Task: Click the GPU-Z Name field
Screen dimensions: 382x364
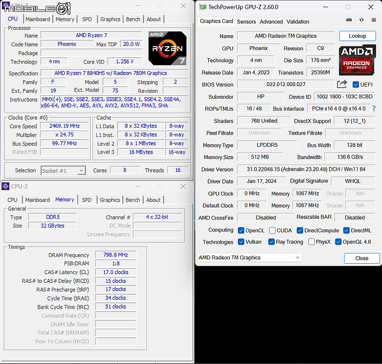Action: click(x=286, y=36)
